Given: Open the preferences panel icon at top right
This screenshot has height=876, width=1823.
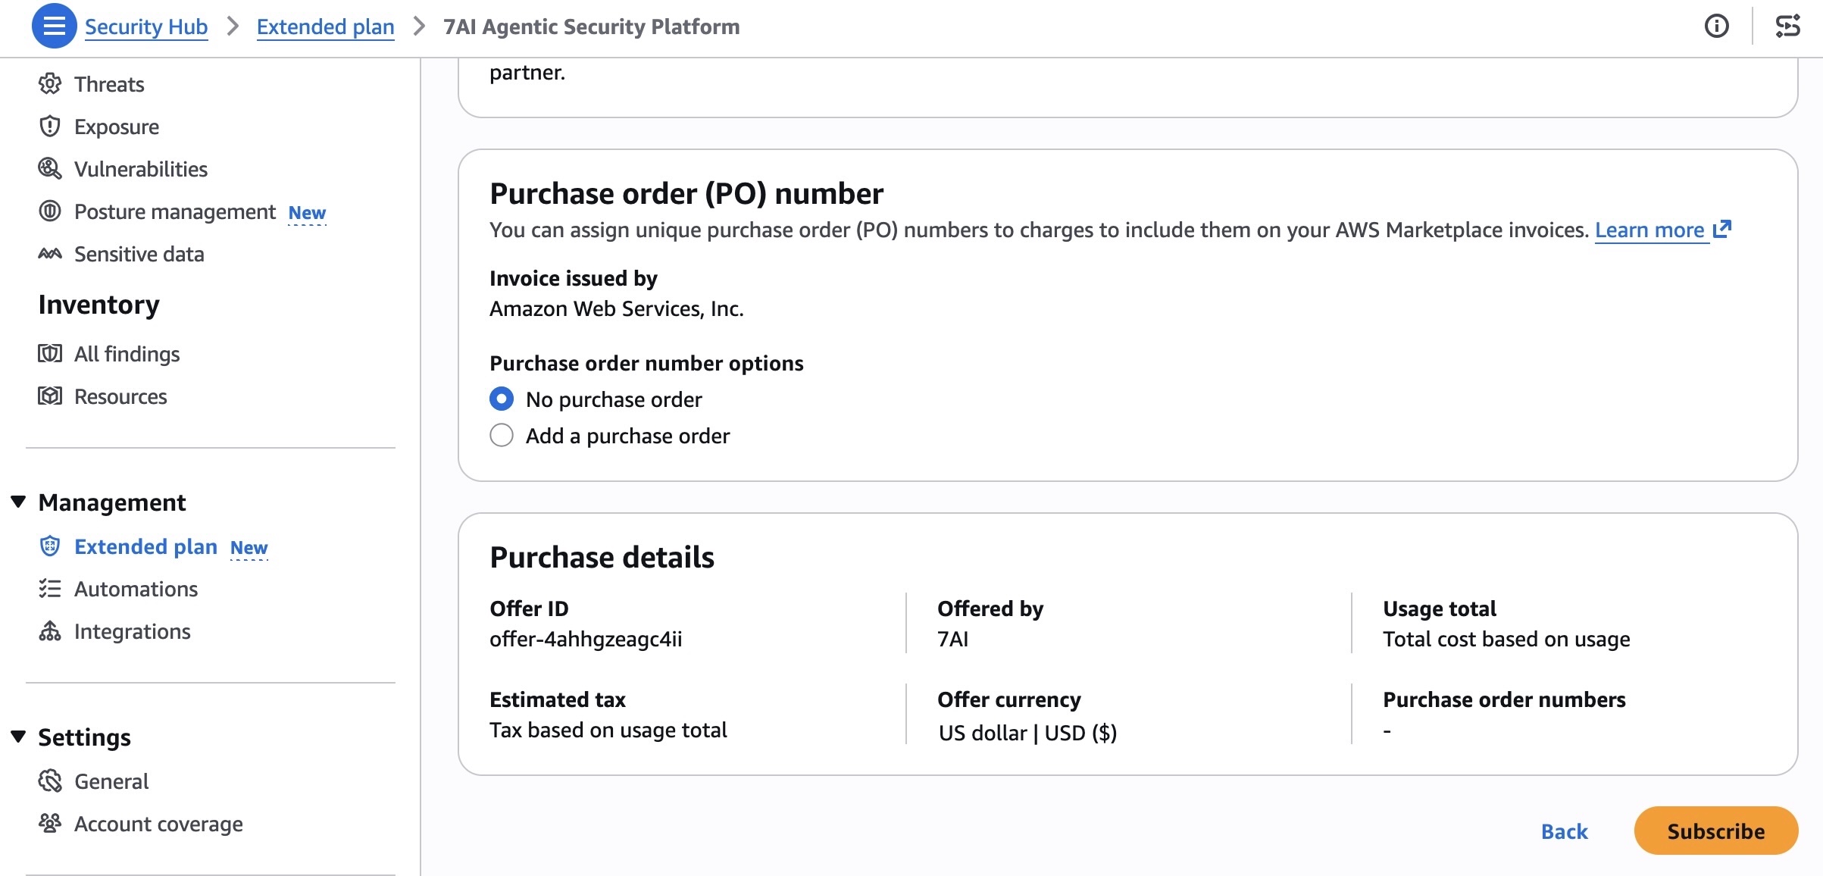Looking at the screenshot, I should [1787, 27].
